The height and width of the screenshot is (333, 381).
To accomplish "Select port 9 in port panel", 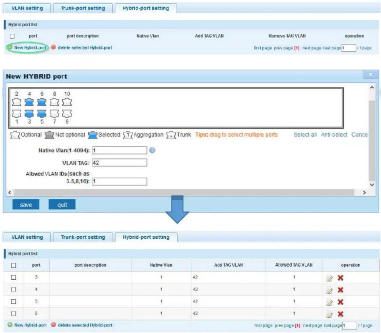I will pos(67,113).
